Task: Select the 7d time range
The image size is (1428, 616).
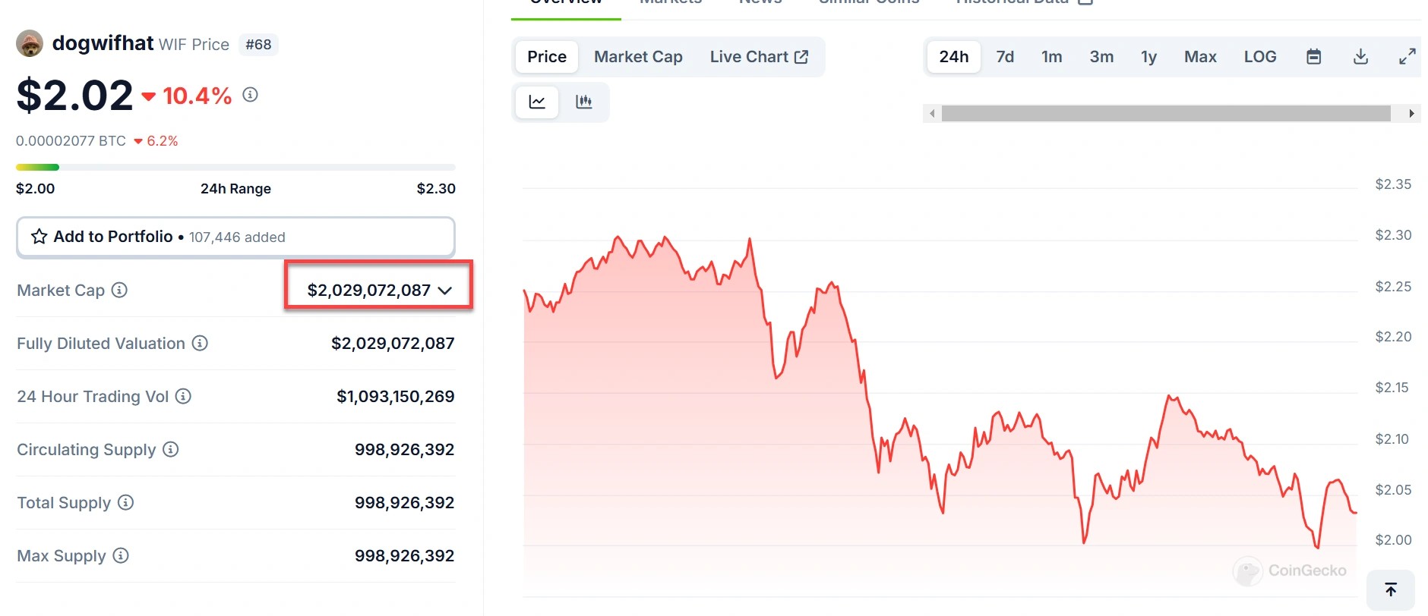Action: (1005, 57)
